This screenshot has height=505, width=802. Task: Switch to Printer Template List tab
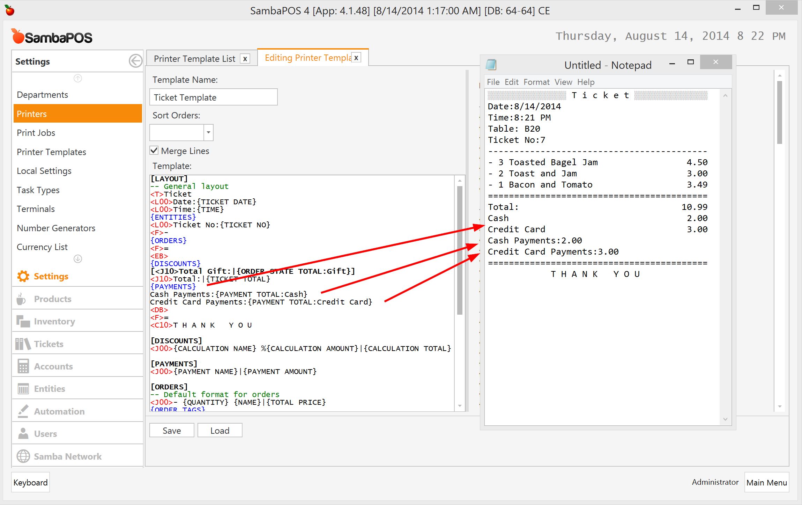(194, 59)
